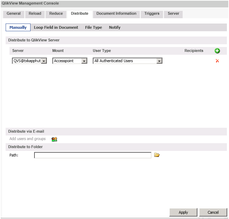229x219 pixels.
Task: Click the Add users and groups text
Action: pyautogui.click(x=27, y=139)
